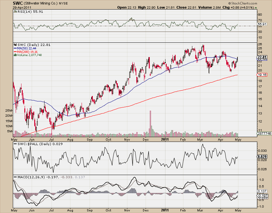Select the Low 21.81 value
This screenshot has width=272, height=213.
pyautogui.click(x=166, y=7)
